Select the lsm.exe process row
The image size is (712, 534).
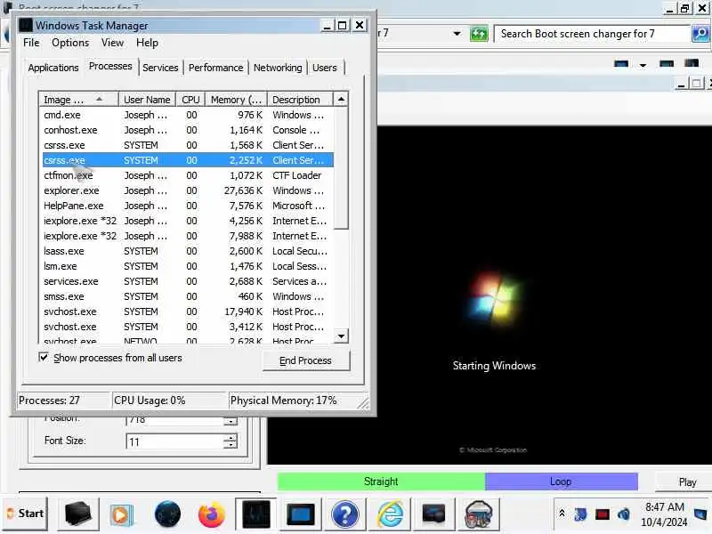[187, 266]
